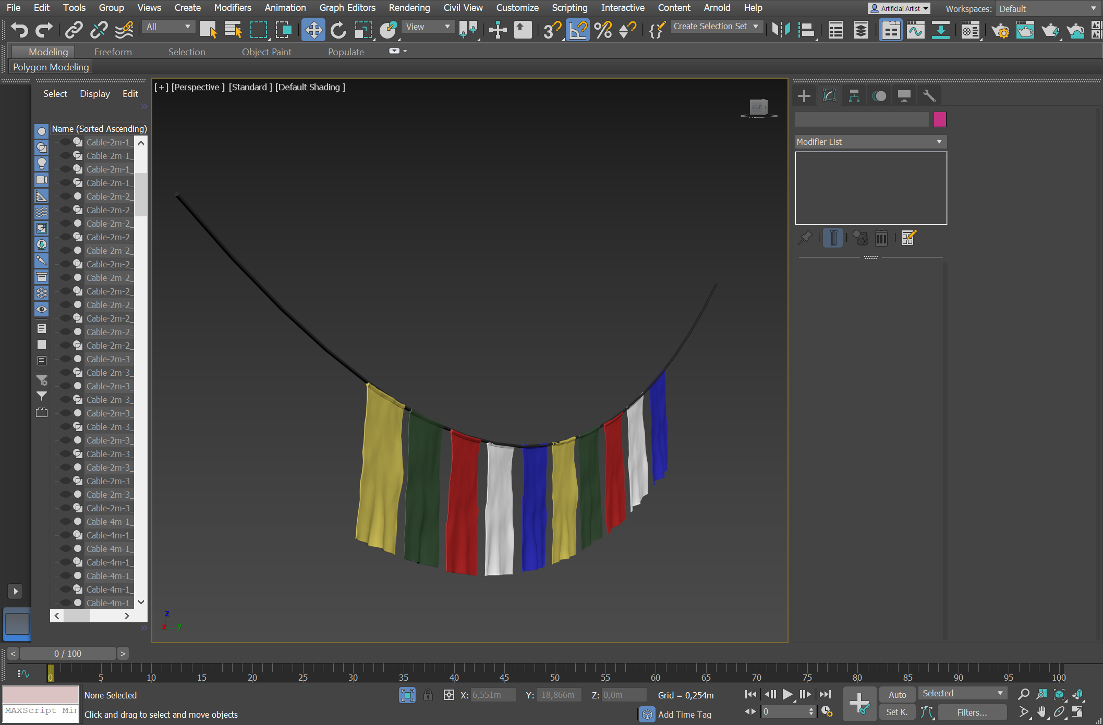Switch to the Freeform ribbon tab
This screenshot has height=725, width=1103.
[113, 52]
